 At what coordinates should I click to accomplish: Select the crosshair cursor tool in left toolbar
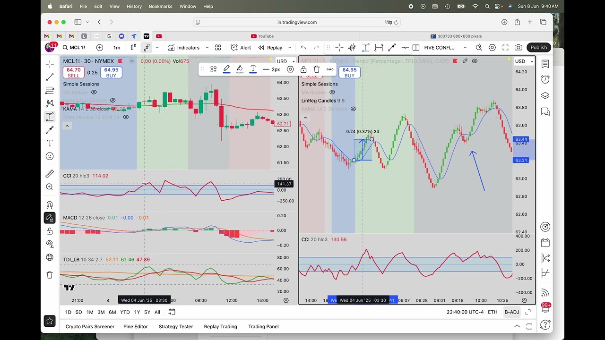[50, 64]
